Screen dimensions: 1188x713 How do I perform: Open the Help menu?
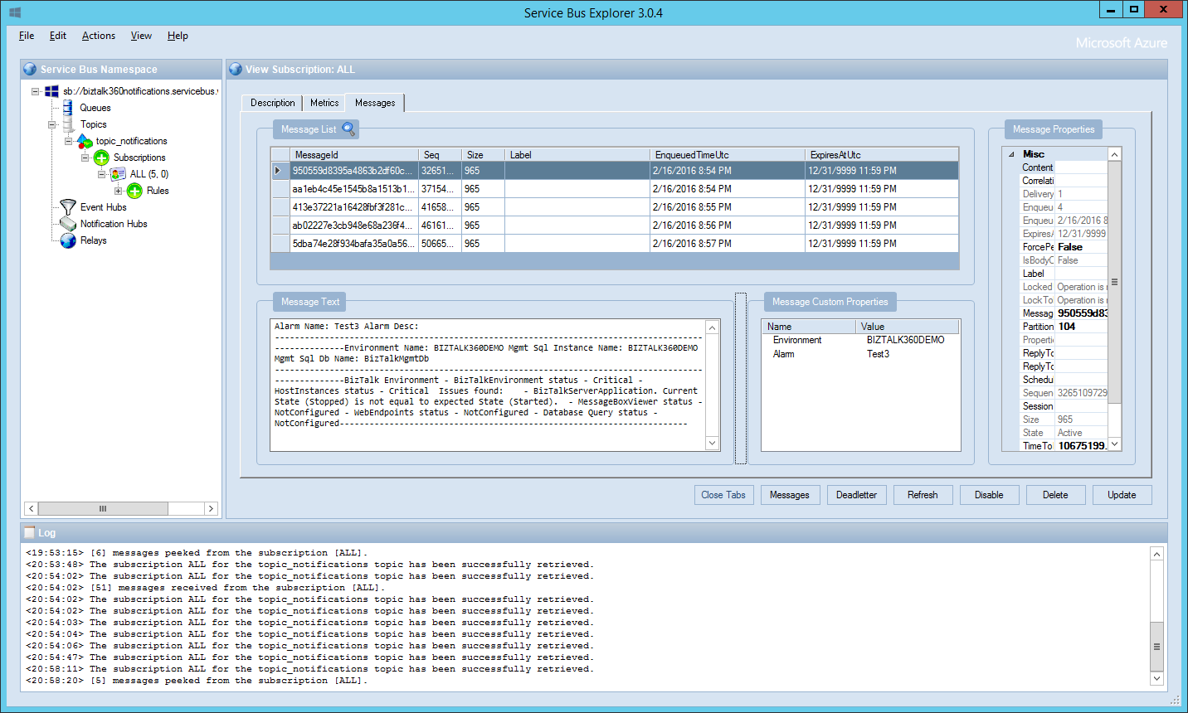coord(178,36)
